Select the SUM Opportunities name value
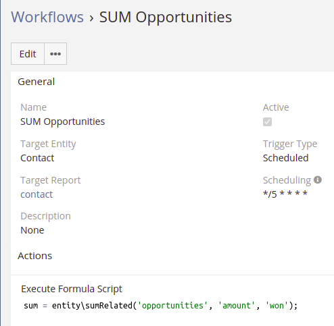This screenshot has width=334, height=326. click(63, 121)
